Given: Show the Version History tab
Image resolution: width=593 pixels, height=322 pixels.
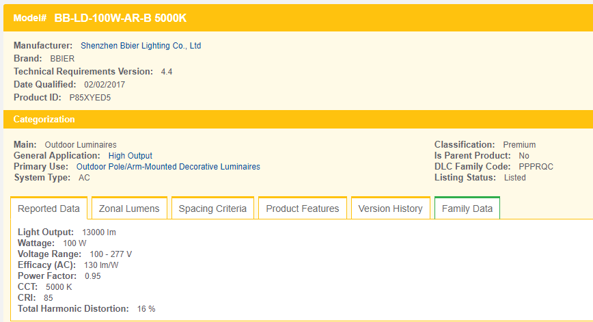Looking at the screenshot, I should (390, 209).
